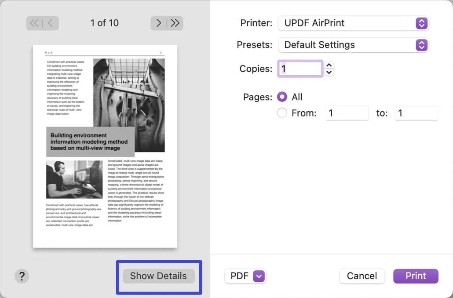
Task: Open the Presets dropdown showing Default Settings
Action: (x=353, y=45)
